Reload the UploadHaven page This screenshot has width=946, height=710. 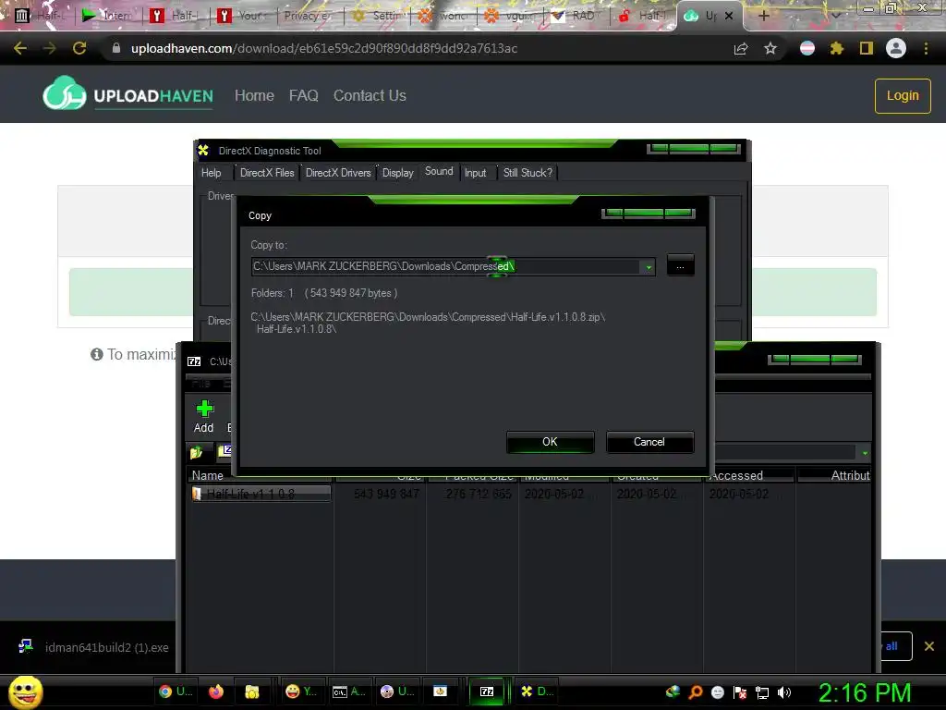click(79, 48)
